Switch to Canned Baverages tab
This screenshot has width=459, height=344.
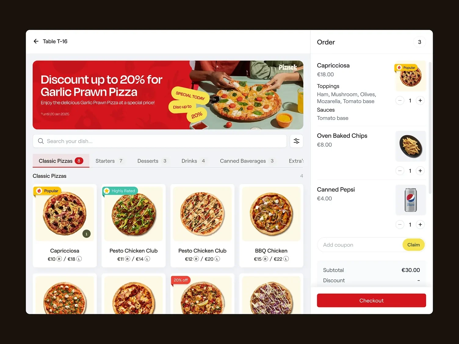(x=247, y=161)
